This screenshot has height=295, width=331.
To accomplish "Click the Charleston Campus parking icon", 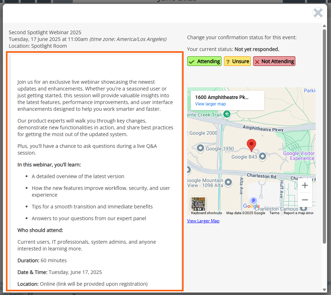I will click(253, 200).
